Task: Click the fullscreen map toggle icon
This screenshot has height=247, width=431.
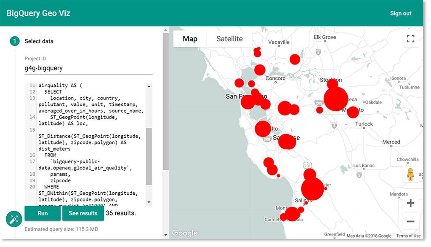Action: (x=410, y=39)
